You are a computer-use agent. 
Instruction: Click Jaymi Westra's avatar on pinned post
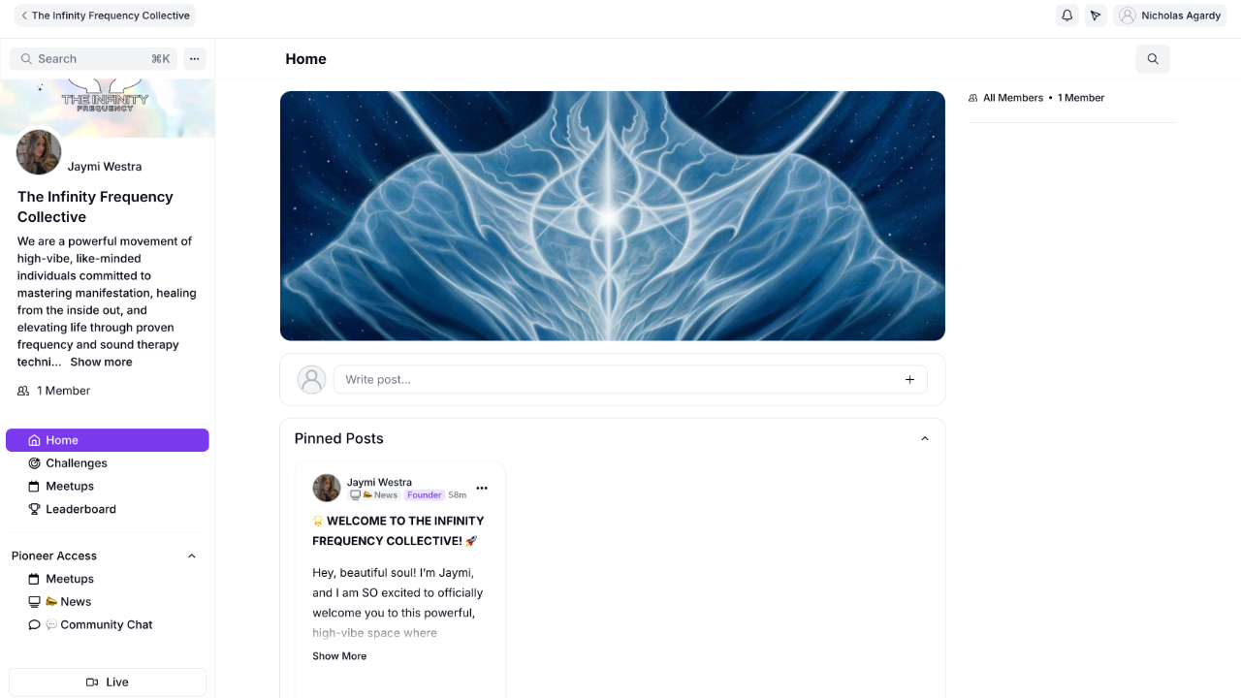[327, 488]
